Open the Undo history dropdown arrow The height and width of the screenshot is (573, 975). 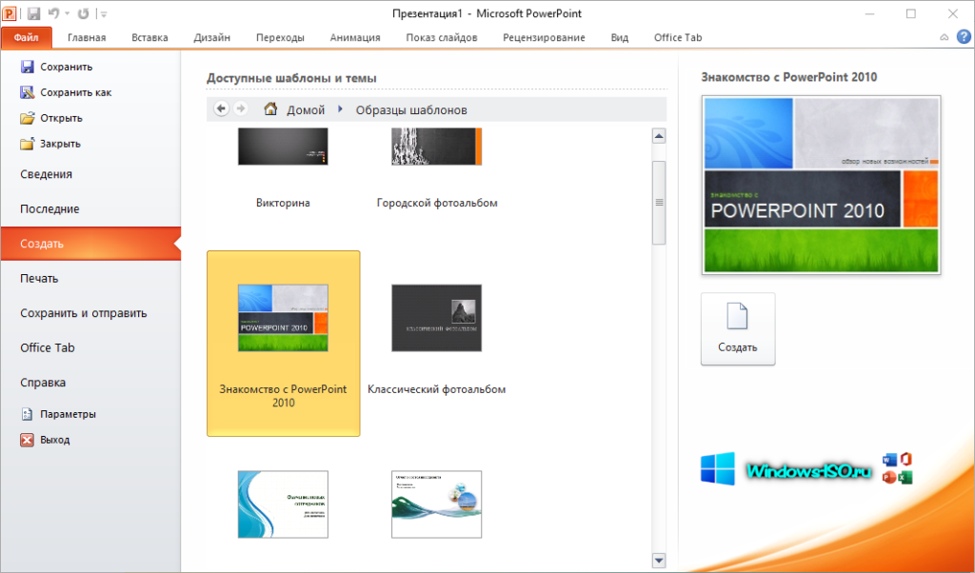click(x=67, y=13)
